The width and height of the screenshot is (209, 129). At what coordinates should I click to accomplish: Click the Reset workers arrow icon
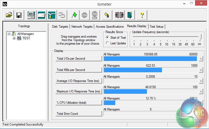pyautogui.click(x=107, y=15)
